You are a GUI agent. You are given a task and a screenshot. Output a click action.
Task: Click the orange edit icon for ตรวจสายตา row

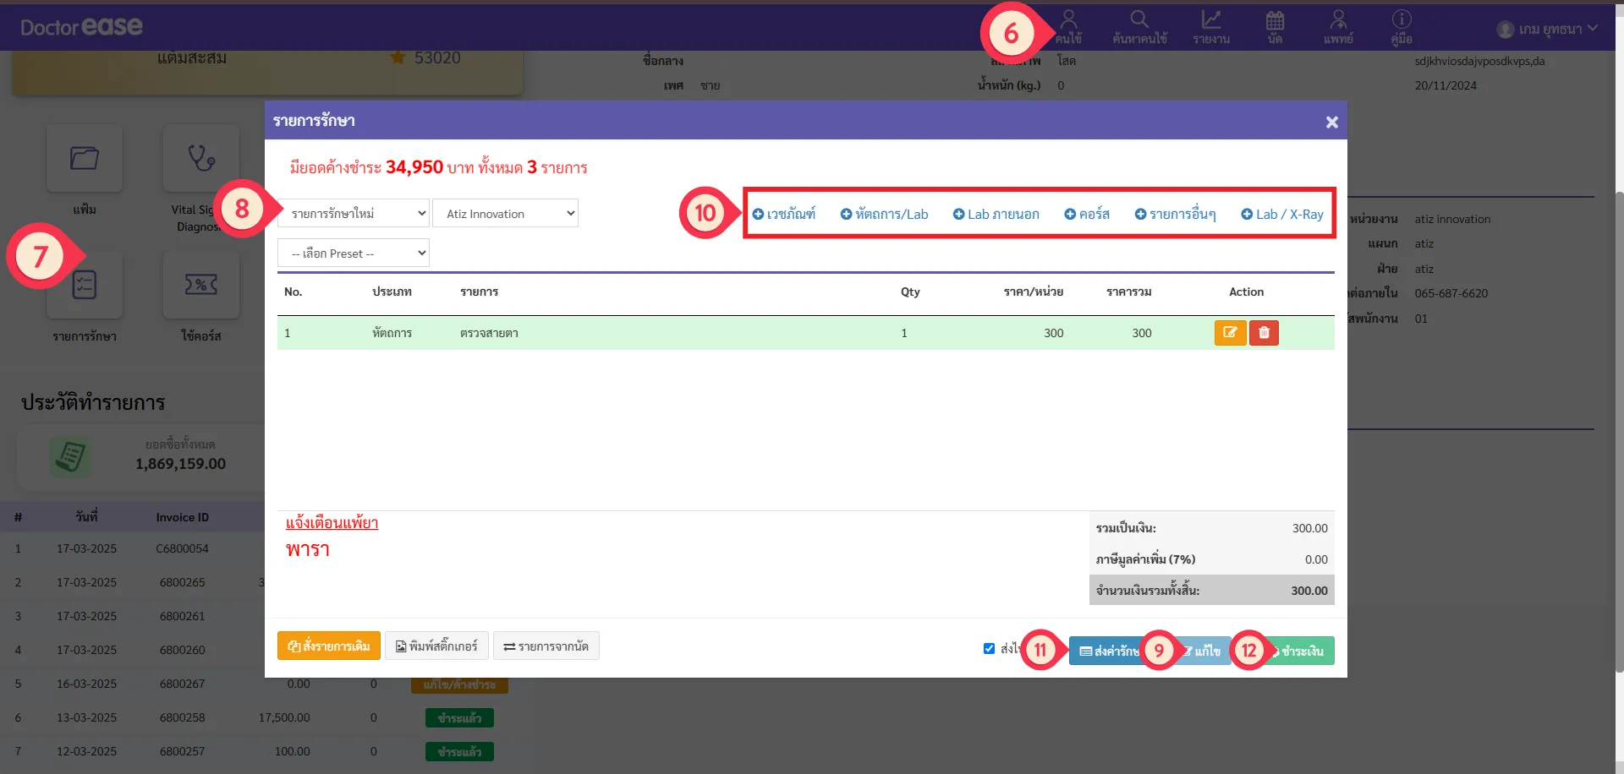coord(1230,333)
